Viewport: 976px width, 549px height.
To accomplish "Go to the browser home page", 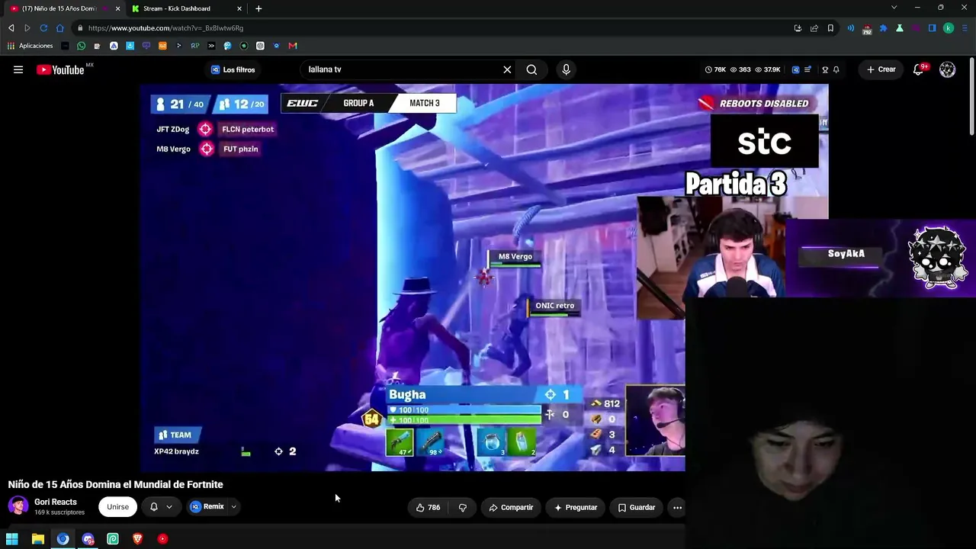I will [60, 28].
